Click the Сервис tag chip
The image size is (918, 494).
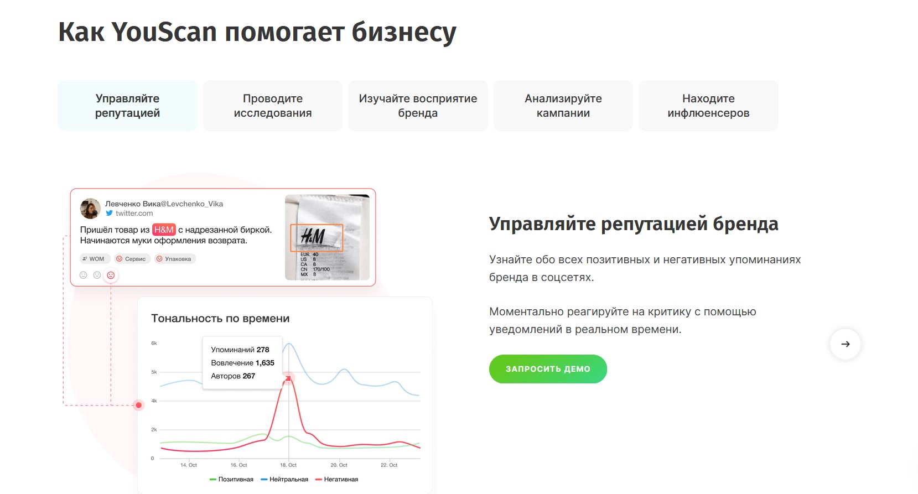click(x=132, y=259)
